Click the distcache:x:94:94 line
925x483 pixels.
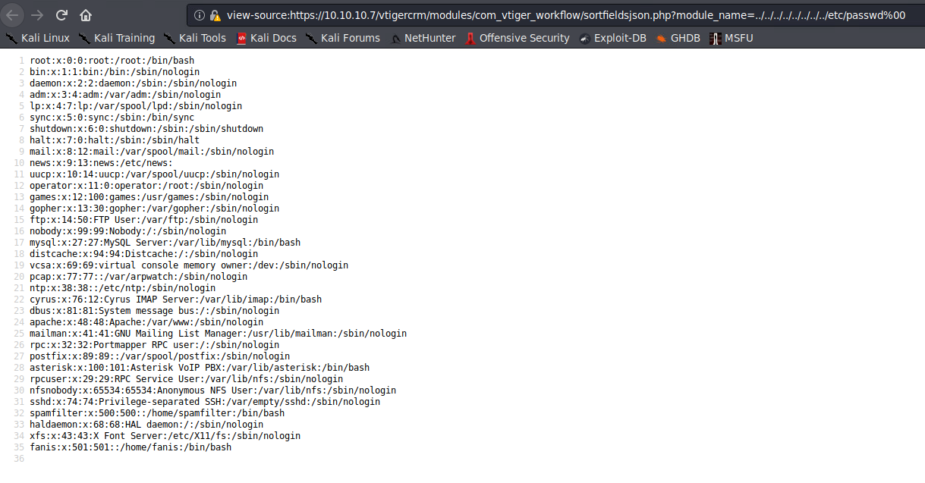pyautogui.click(x=143, y=254)
